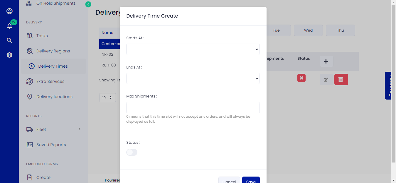
Task: Delete the time slot using the trash icon
Action: pyautogui.click(x=341, y=79)
